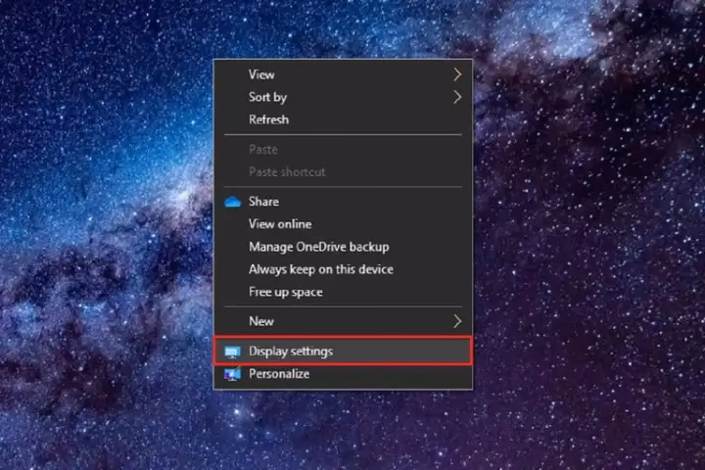Choose Refresh from the context menu
The height and width of the screenshot is (470, 705).
click(343, 119)
